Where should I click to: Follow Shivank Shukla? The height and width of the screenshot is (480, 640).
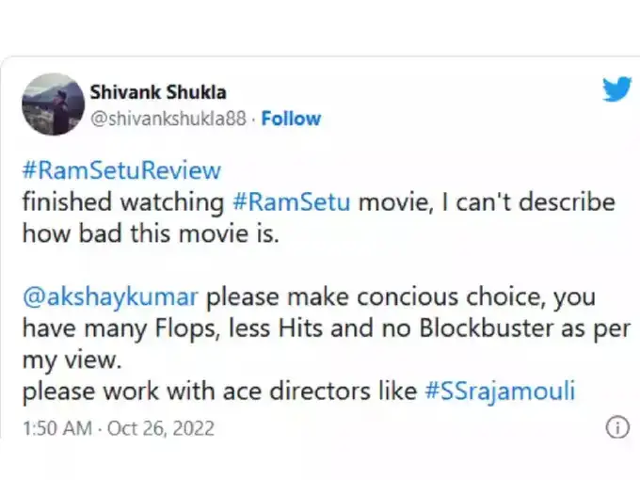291,119
